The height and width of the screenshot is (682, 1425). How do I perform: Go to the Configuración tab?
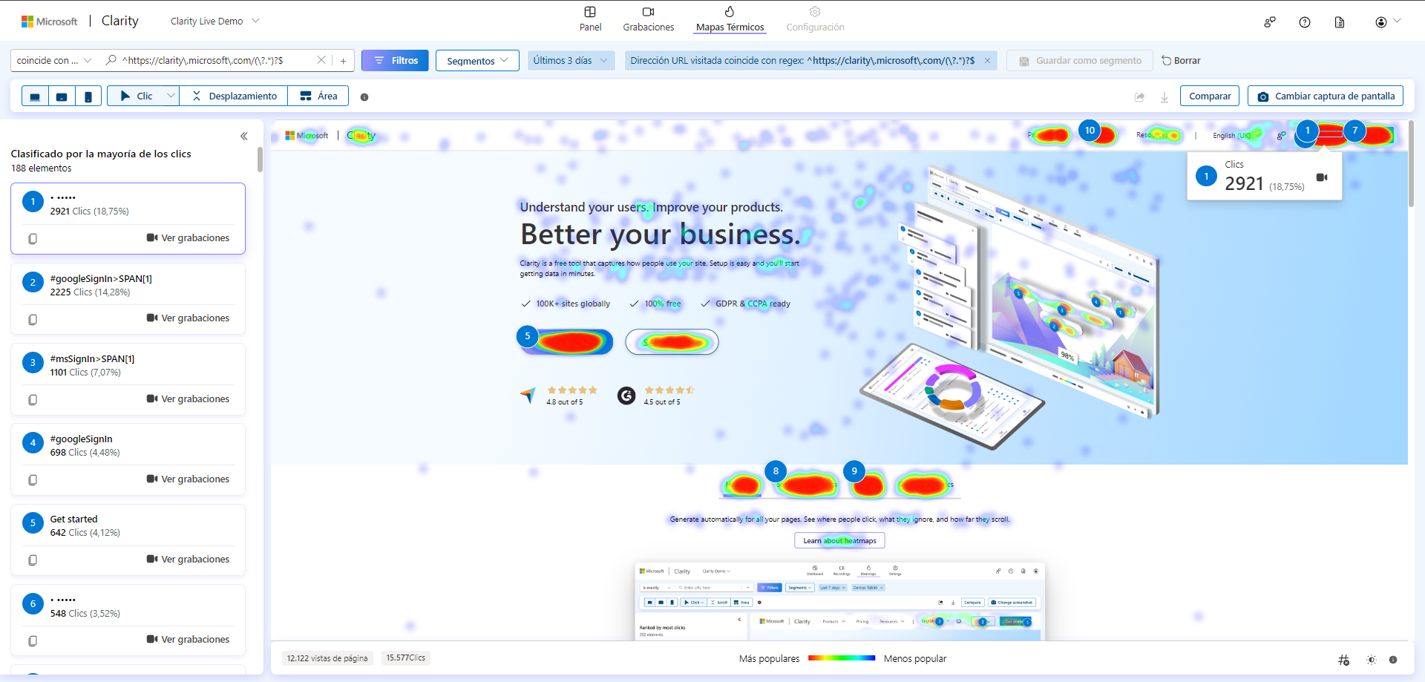point(815,19)
